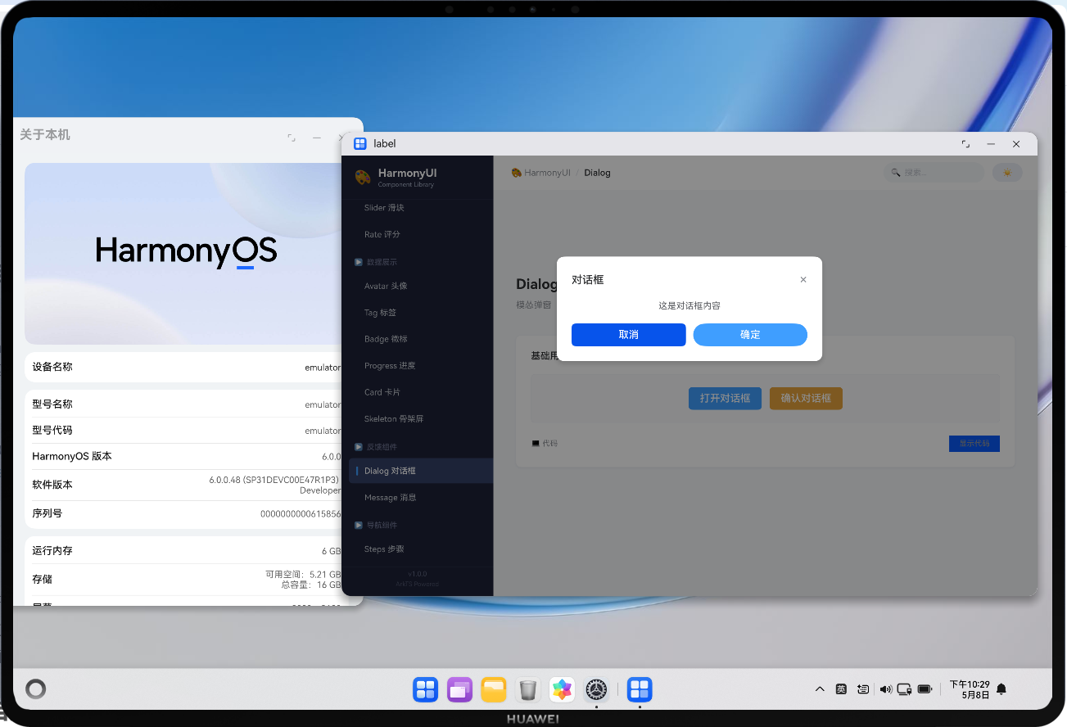Open the yellow Files folder in the dock
The height and width of the screenshot is (727, 1067).
point(494,690)
